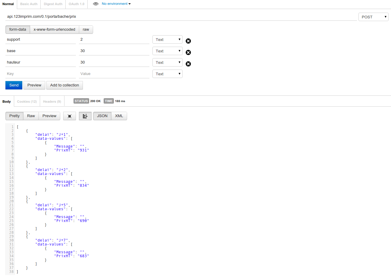Open the Headers (9) tab

tap(52, 102)
